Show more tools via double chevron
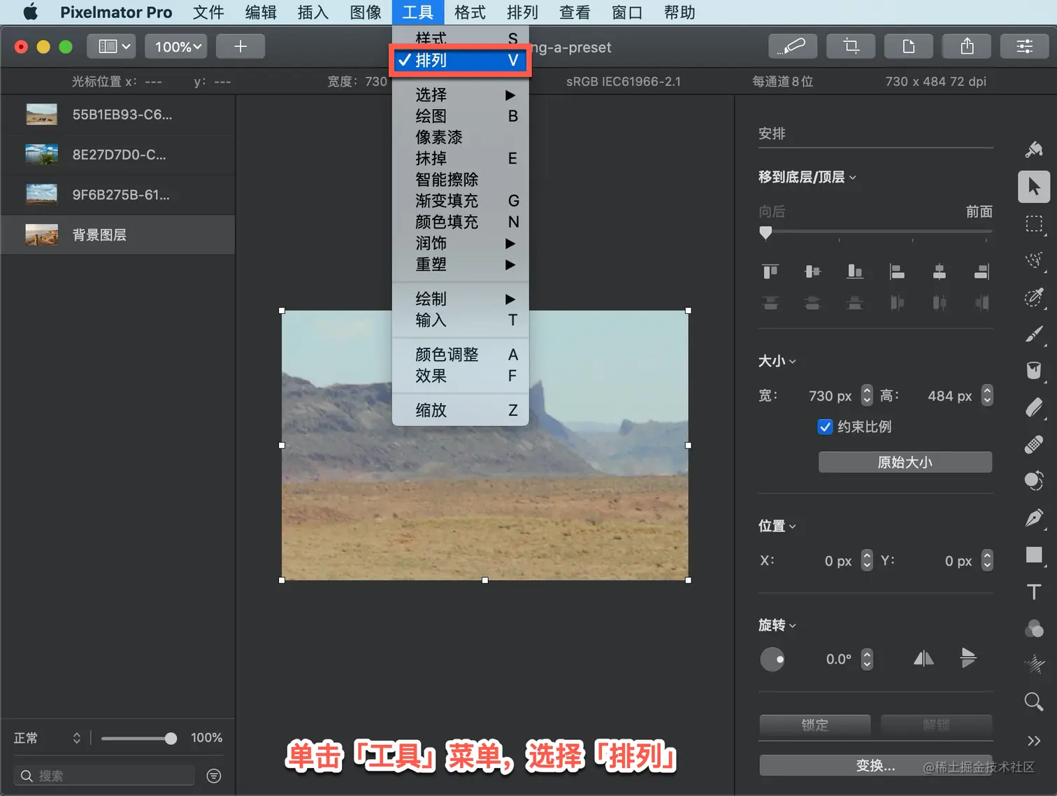Viewport: 1057px width, 796px height. point(1034,740)
